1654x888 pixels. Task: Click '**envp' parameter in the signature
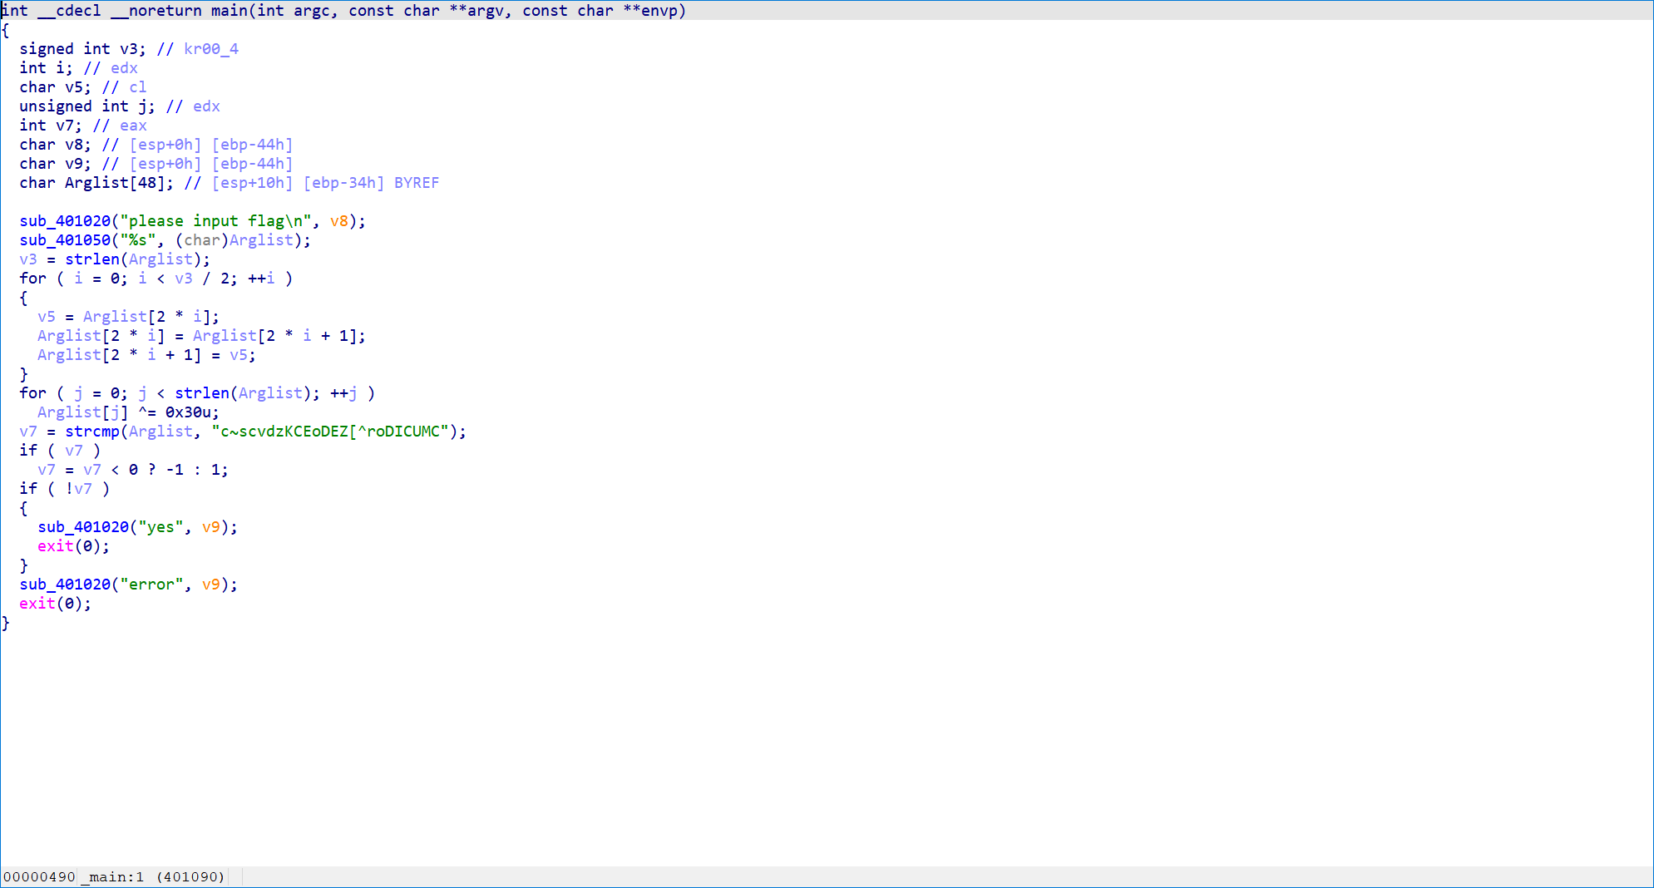650,11
